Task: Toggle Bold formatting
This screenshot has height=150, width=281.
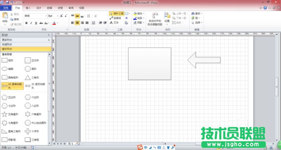Action: [26, 23]
